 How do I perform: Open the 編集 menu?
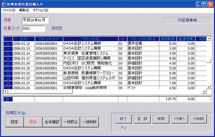point(24,10)
